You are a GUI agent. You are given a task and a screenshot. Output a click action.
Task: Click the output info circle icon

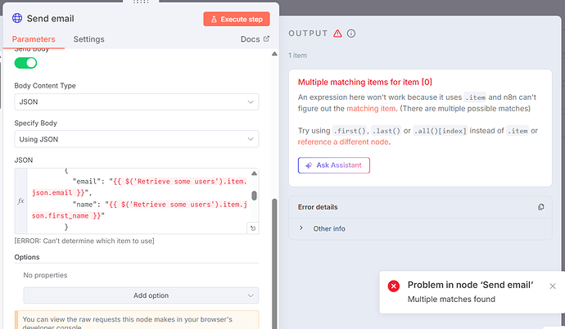(x=351, y=34)
